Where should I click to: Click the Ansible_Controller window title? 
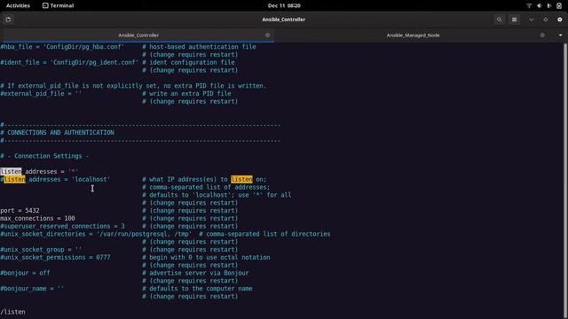(x=284, y=19)
